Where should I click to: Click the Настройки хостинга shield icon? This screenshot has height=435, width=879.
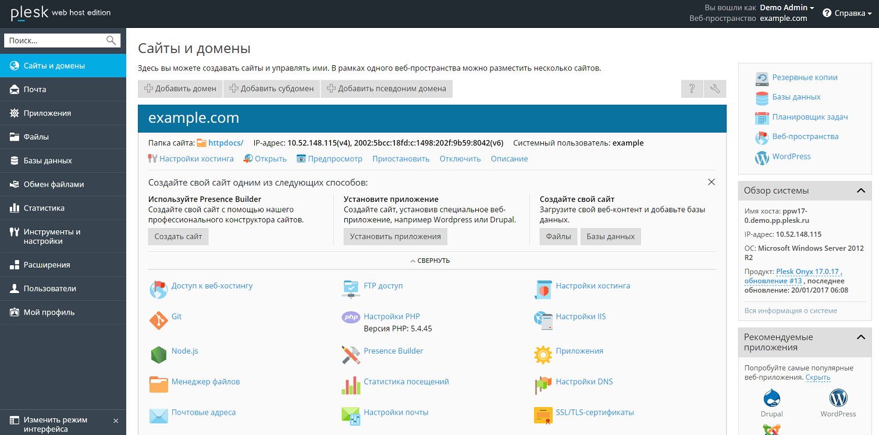click(543, 289)
